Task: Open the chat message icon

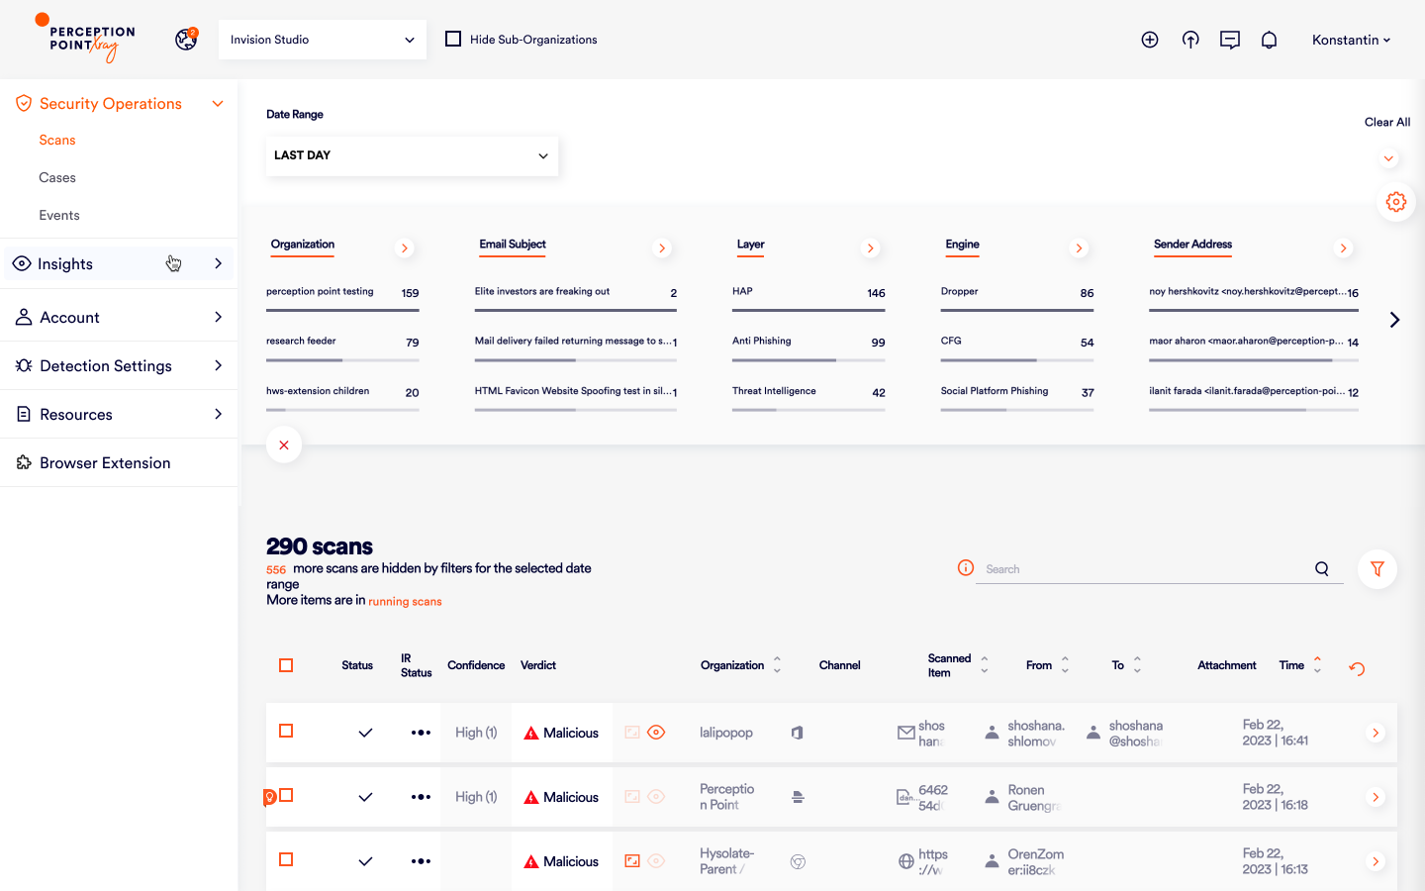Action: pos(1230,40)
